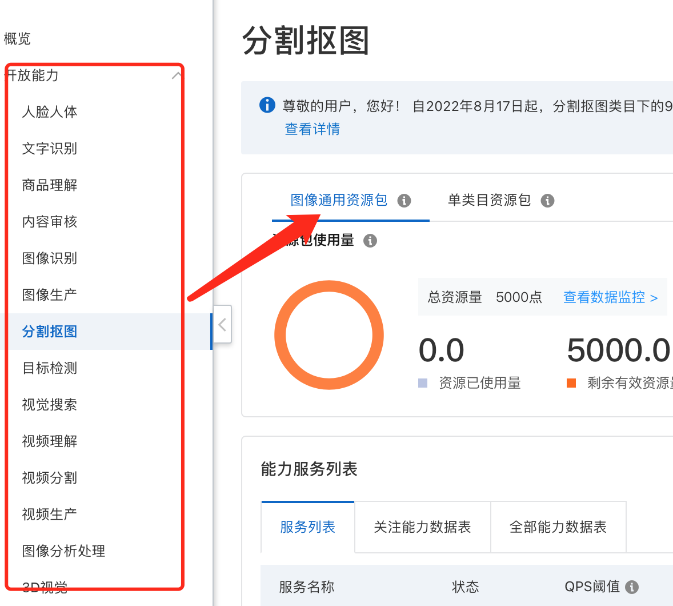Collapse the 开放能力 menu chevron
Viewport: 673px width, 606px height.
coord(177,75)
